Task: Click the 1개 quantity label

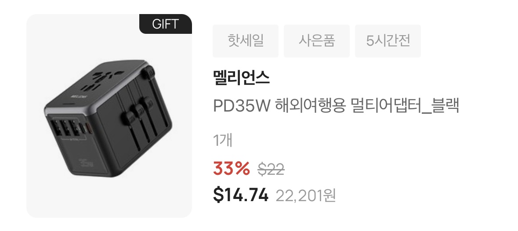Action: click(x=223, y=140)
